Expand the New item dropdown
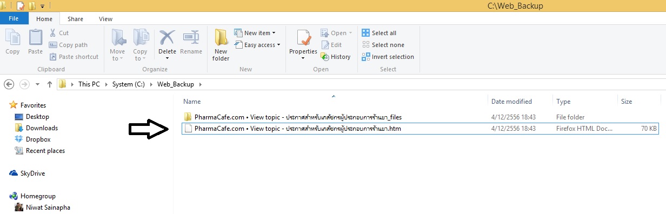This screenshot has height=214, width=666. coord(255,33)
